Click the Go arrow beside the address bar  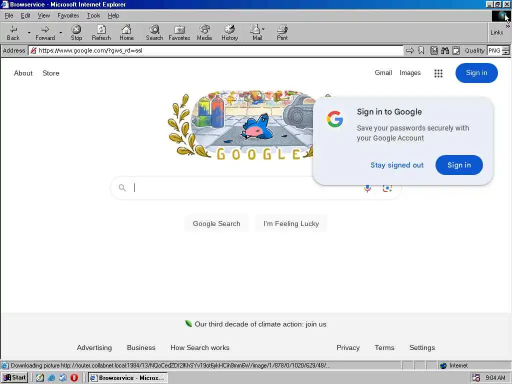click(x=410, y=50)
